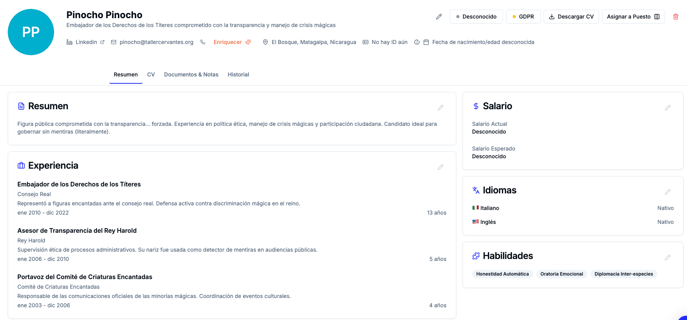Click the dollar icon beside Salario

pos(476,106)
